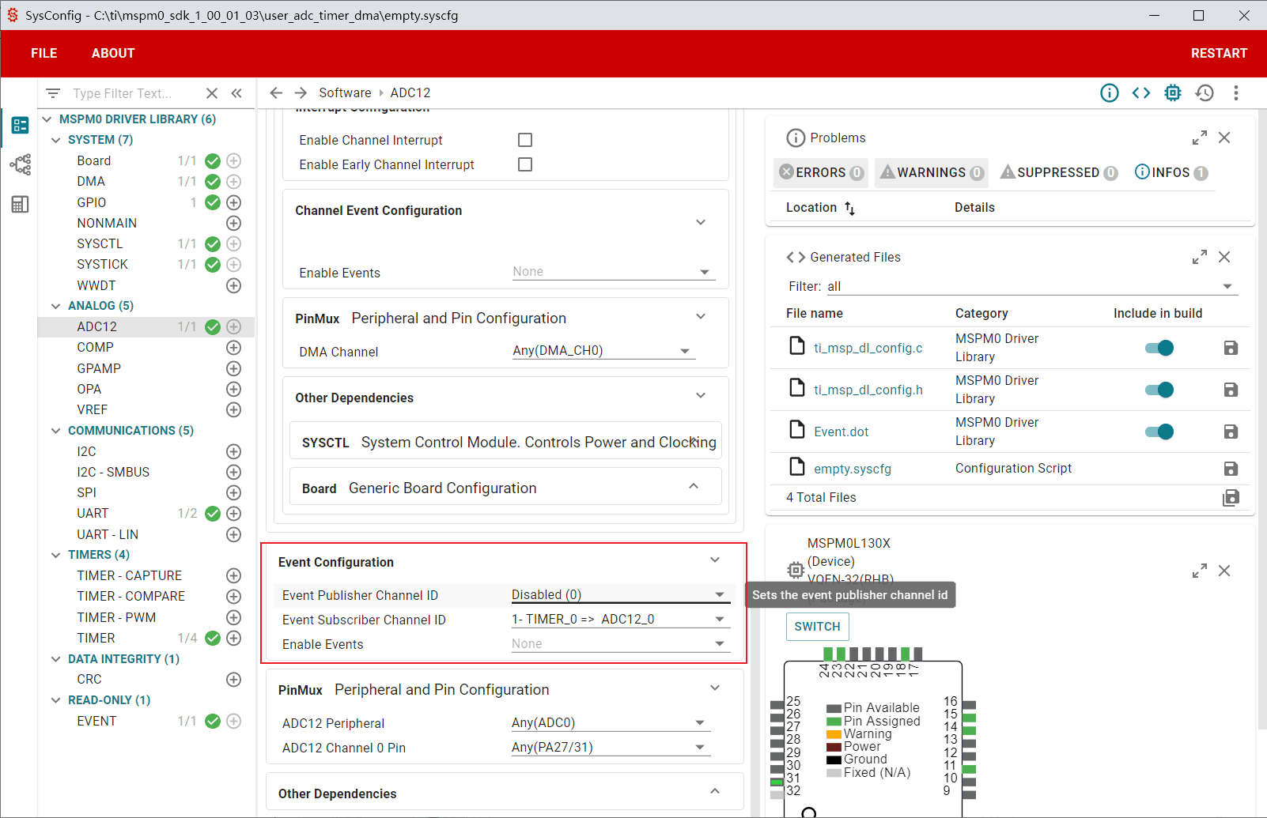Screen dimensions: 1267x818
Task: Open DMA Channel dropdown
Action: tap(603, 351)
